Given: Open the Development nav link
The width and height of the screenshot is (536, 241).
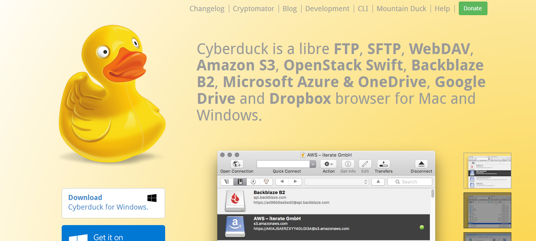Looking at the screenshot, I should pos(327,8).
